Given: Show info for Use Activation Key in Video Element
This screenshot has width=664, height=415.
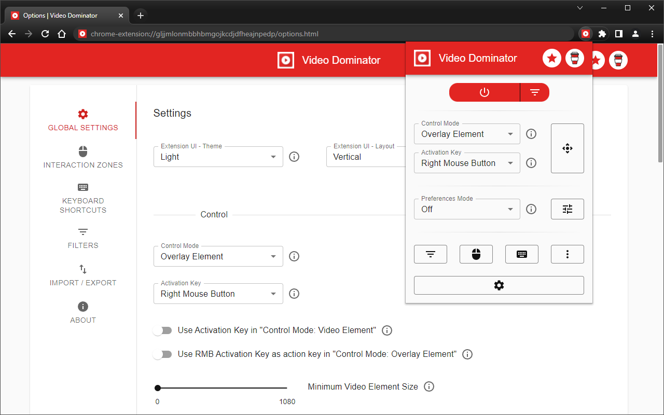Looking at the screenshot, I should pyautogui.click(x=386, y=330).
